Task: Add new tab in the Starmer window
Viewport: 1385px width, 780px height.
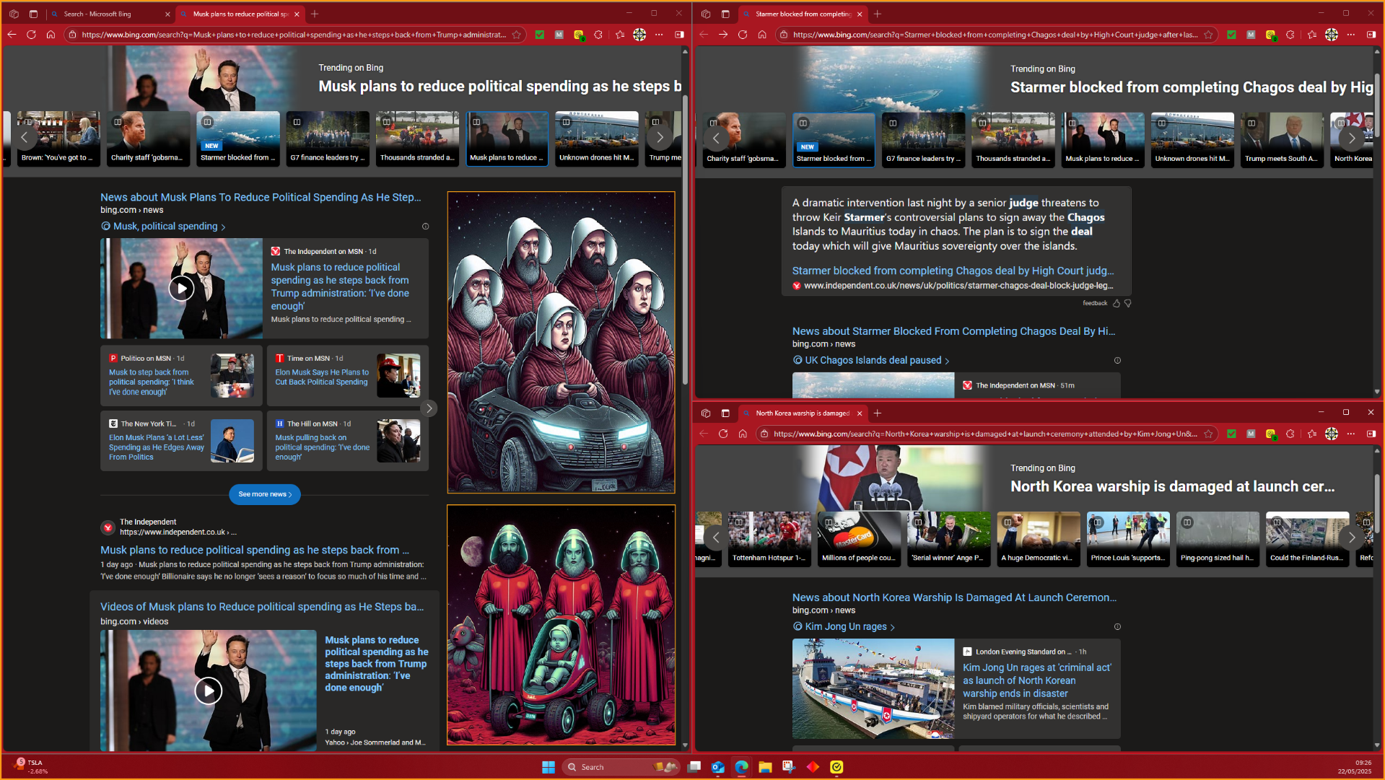Action: click(x=878, y=14)
